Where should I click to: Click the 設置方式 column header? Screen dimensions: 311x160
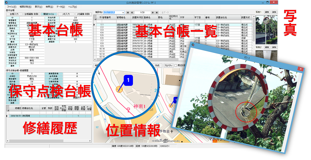coord(246,18)
